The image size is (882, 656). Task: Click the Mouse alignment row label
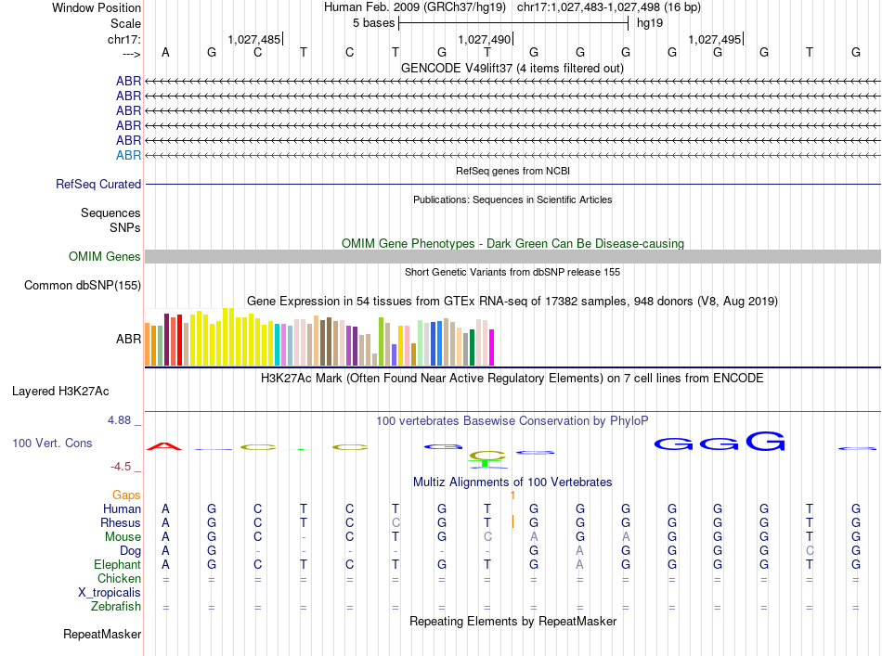pyautogui.click(x=123, y=537)
